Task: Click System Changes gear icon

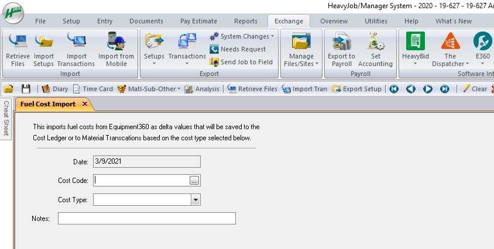Action: [214, 36]
